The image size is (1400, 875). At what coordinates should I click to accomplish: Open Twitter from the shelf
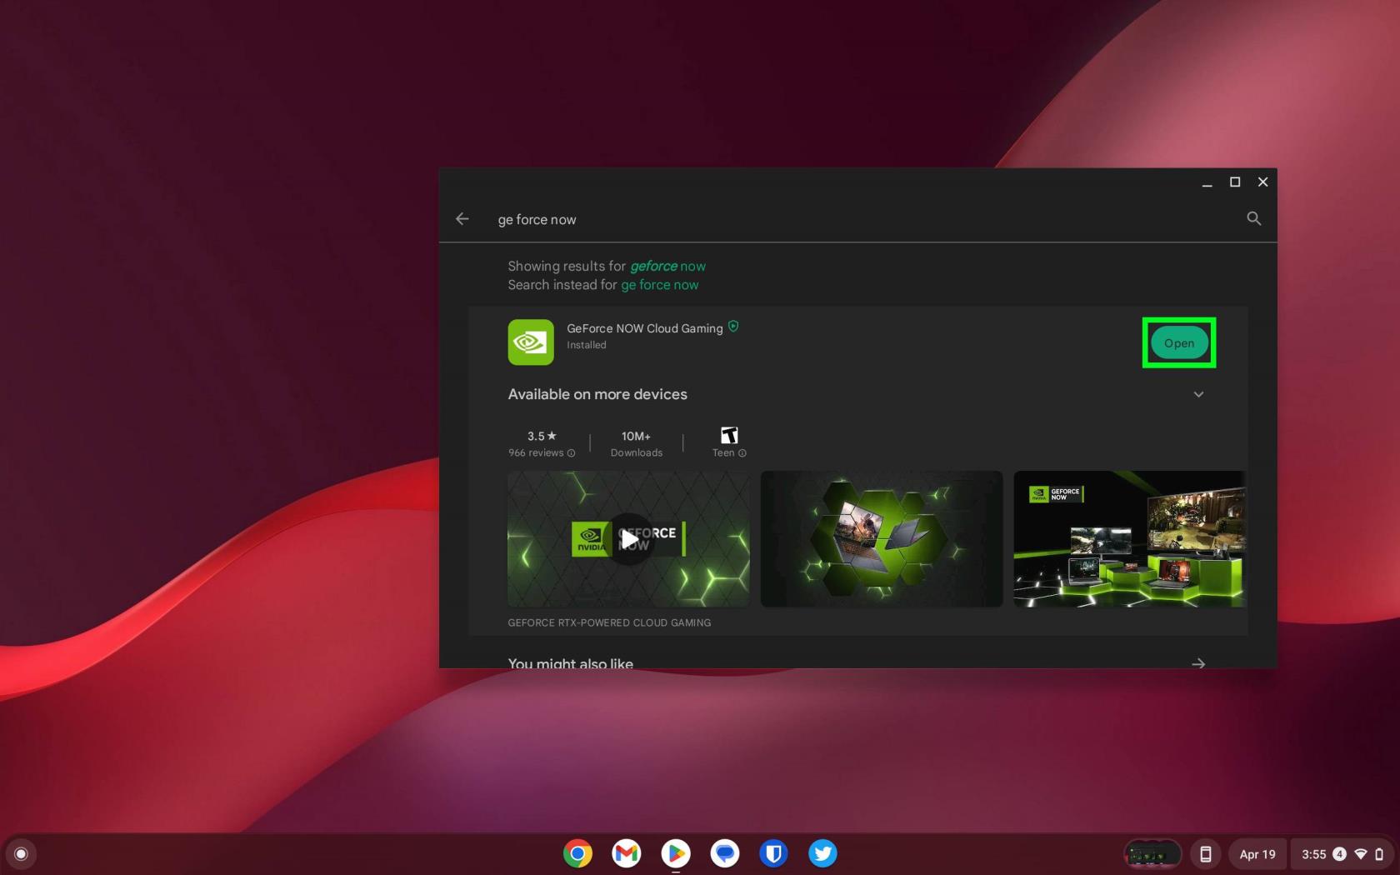[x=822, y=853]
